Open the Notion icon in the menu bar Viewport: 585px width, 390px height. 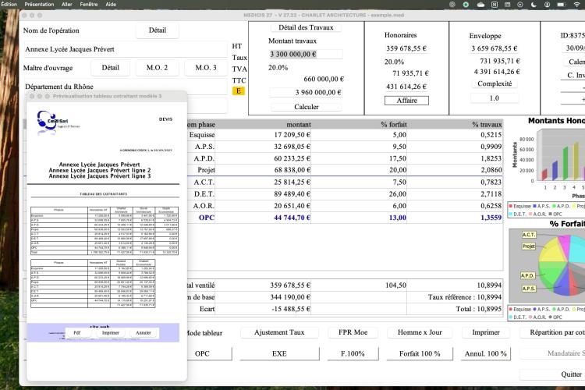coord(495,5)
